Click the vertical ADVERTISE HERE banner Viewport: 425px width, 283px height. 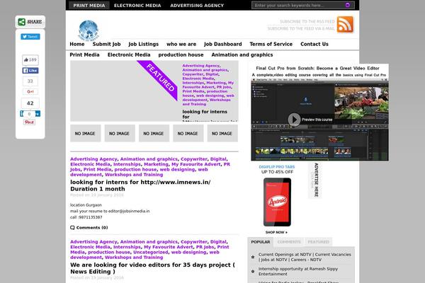click(315, 180)
